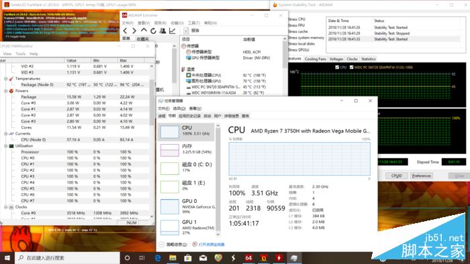Select 中央处理器(CPU) temperature row in AIDA64
470x264 pixels.
point(232,75)
